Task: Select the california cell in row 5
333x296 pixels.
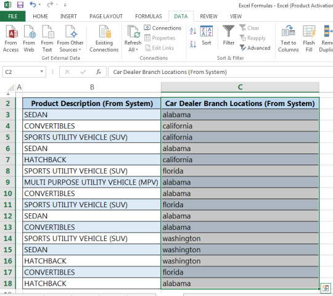Action: [x=240, y=137]
